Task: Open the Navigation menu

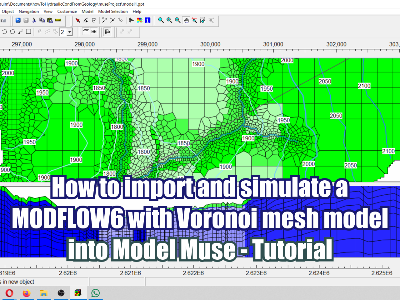Action: coord(28,12)
